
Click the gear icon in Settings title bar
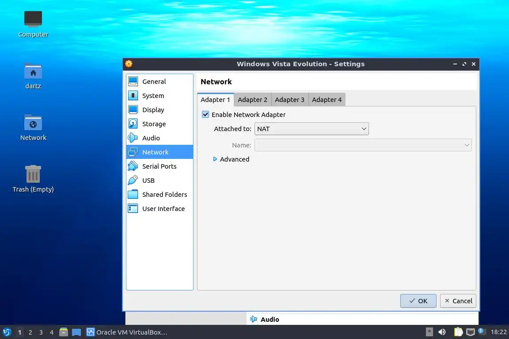[129, 64]
